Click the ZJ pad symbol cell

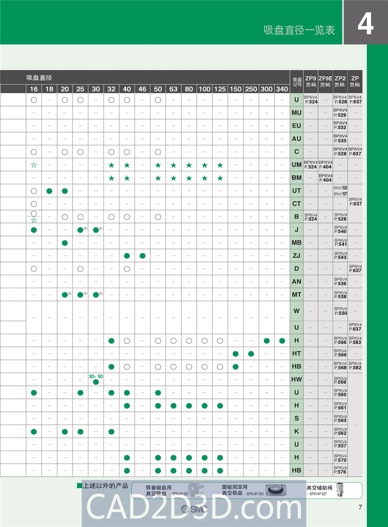pyautogui.click(x=296, y=256)
